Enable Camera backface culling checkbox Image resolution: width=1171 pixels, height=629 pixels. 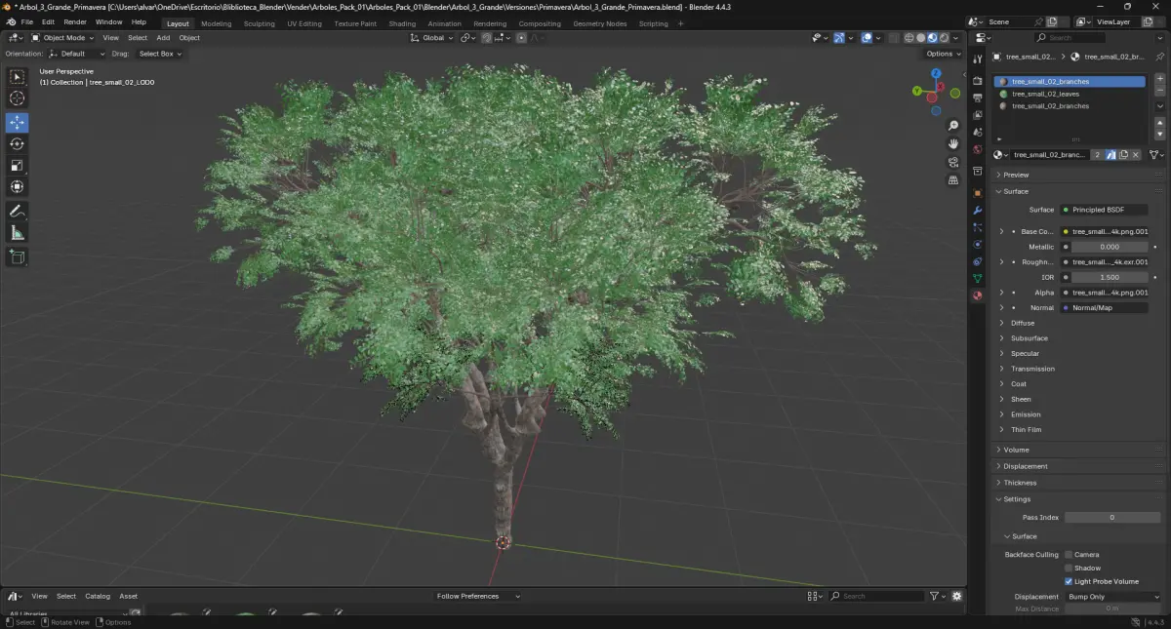pyautogui.click(x=1069, y=555)
